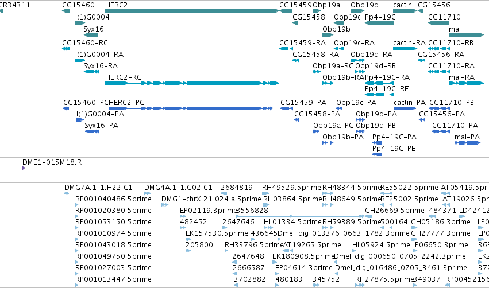Click the Obp19b gene label
This screenshot has height=288, width=489.
337,29
